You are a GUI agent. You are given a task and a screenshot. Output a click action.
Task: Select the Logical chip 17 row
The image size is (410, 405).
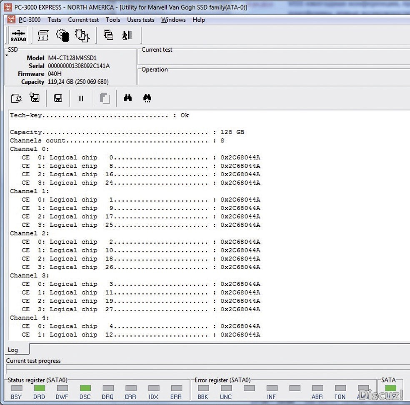pyautogui.click(x=141, y=217)
